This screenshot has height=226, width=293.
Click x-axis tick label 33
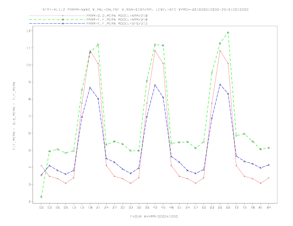131,208
